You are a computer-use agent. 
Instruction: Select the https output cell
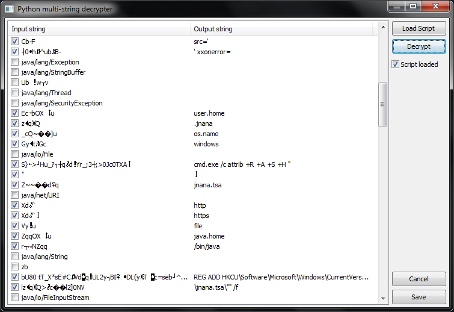pos(201,216)
